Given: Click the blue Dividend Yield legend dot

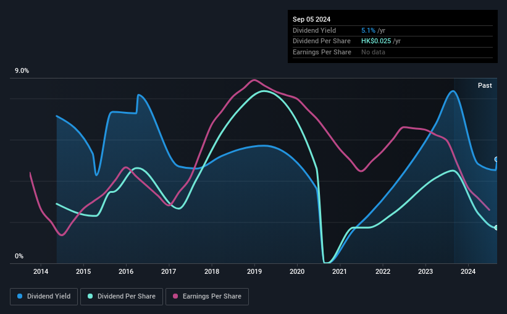Looking at the screenshot, I should point(20,296).
